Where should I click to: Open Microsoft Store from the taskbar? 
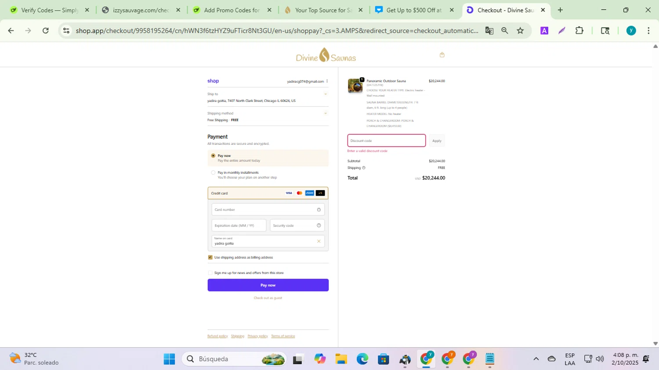384,359
